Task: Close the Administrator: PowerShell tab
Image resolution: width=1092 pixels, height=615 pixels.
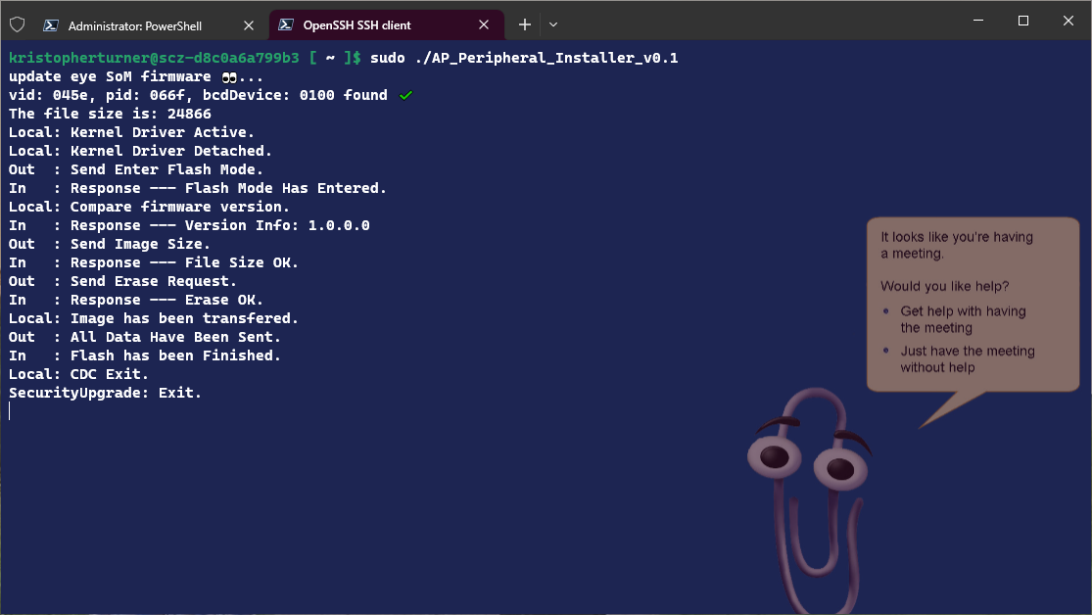Action: (249, 25)
